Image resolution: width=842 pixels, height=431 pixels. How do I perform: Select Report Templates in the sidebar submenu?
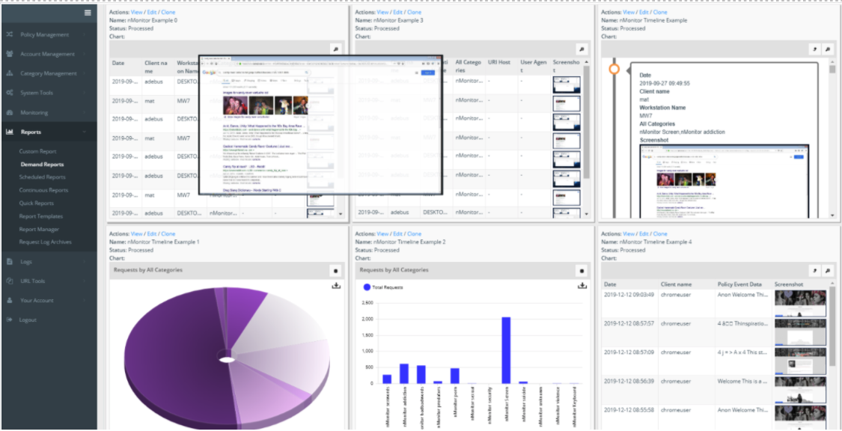point(41,216)
